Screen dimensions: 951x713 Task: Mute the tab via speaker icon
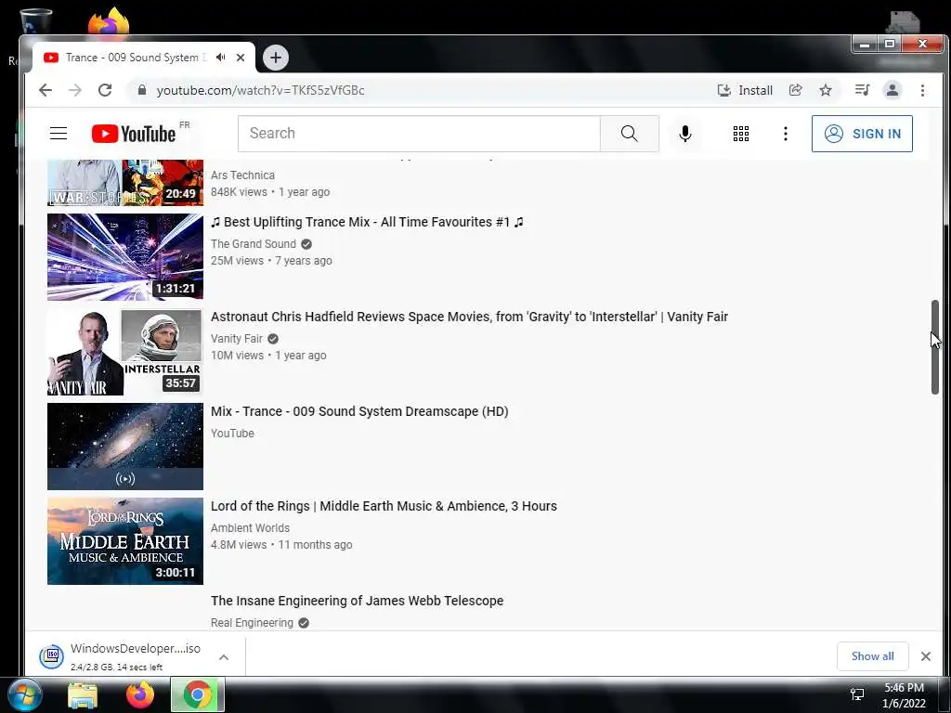221,57
